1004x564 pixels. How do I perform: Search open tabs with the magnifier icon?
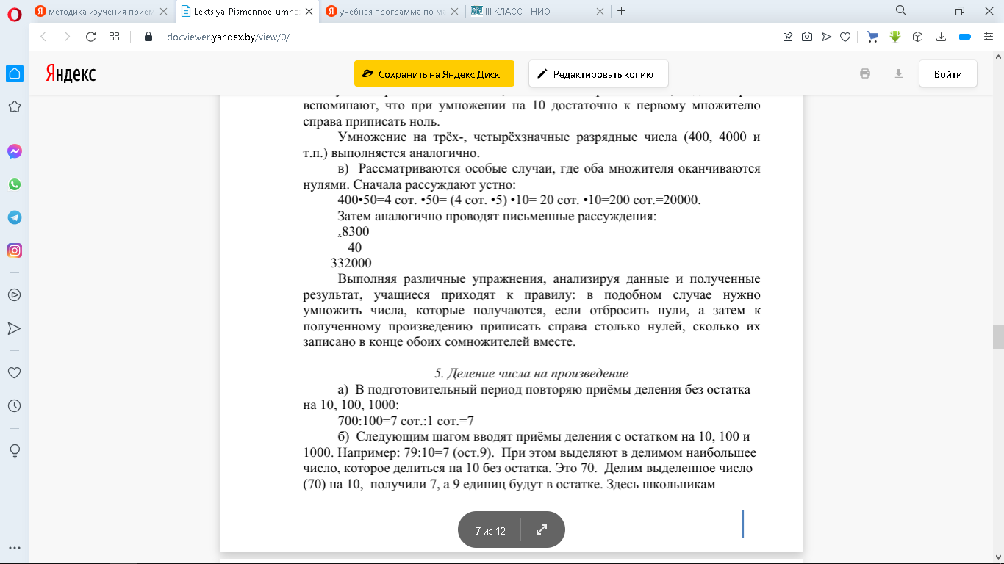(901, 10)
